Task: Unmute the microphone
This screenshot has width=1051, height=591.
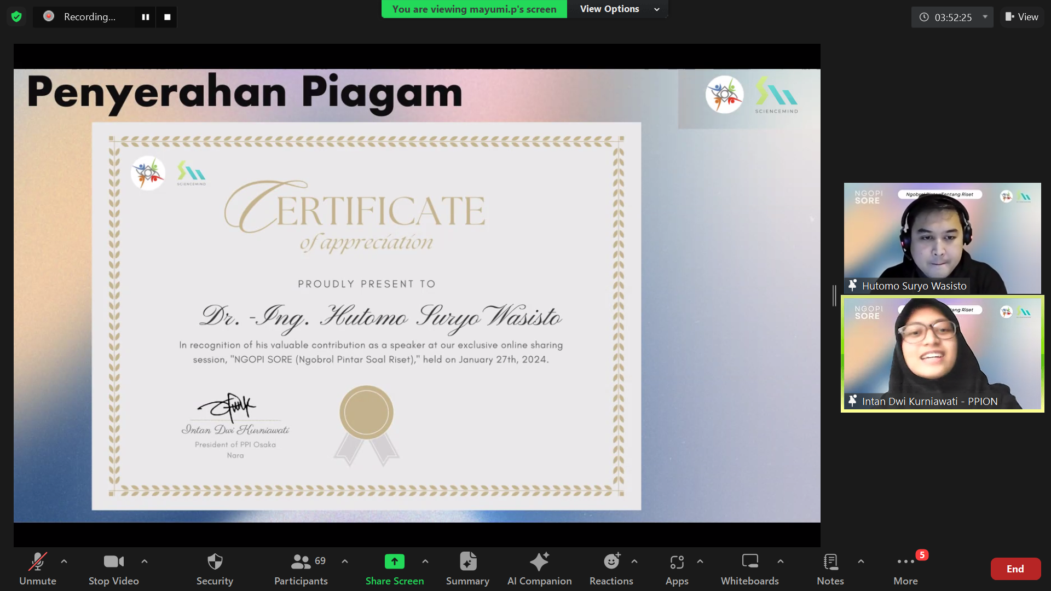Action: pos(37,562)
